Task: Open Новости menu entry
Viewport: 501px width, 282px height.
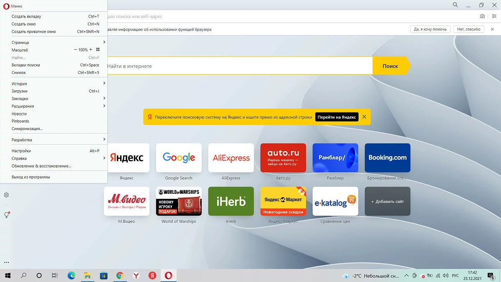Action: coord(53,114)
